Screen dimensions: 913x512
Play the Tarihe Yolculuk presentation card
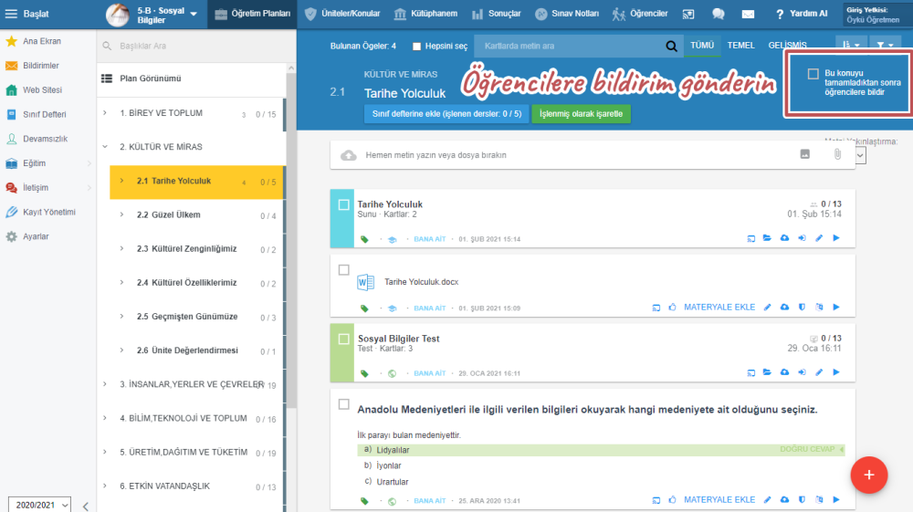[x=836, y=238]
